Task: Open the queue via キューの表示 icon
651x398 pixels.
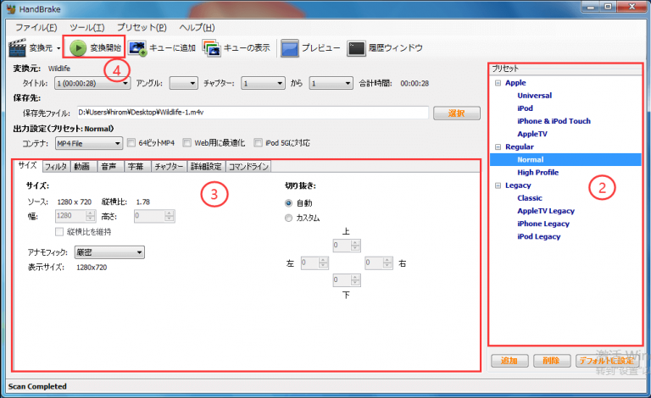Action: [212, 48]
